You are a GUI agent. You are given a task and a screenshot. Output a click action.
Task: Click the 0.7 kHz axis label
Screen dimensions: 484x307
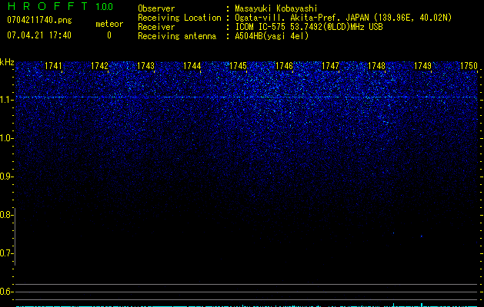(6, 253)
